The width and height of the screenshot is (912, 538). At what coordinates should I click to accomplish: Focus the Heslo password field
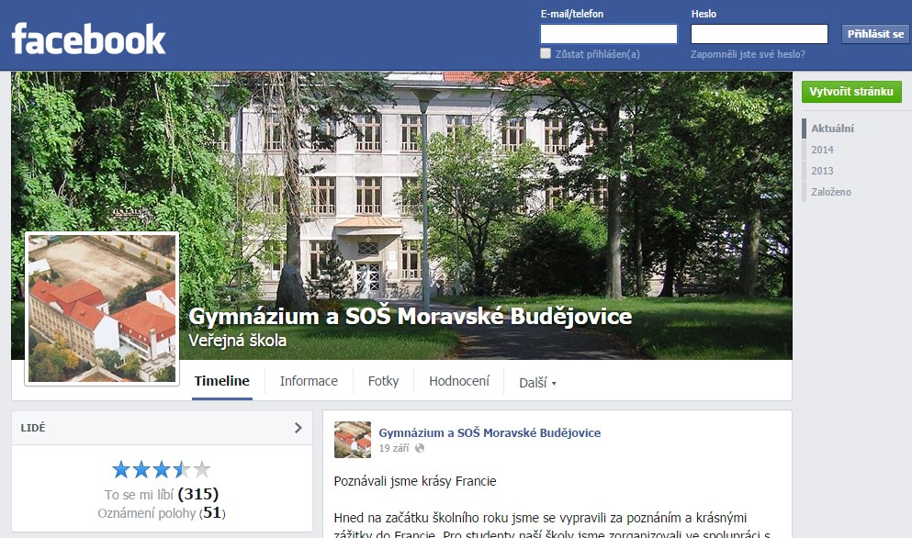click(759, 34)
